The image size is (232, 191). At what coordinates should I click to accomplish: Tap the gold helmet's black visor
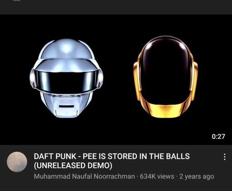click(x=165, y=71)
